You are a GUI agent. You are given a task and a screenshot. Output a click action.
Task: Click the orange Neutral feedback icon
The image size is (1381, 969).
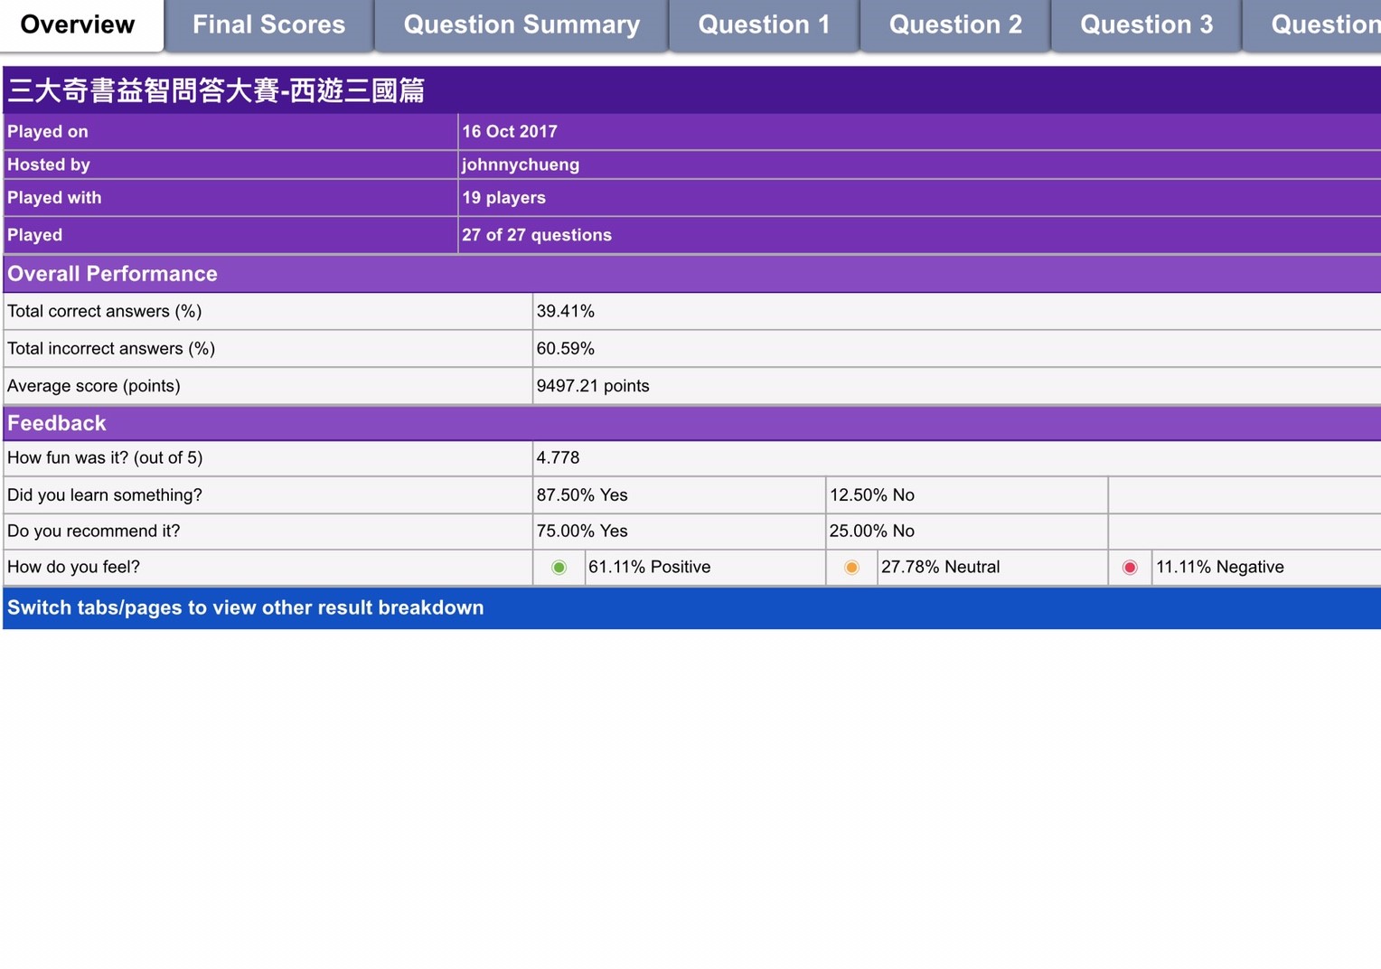(851, 568)
